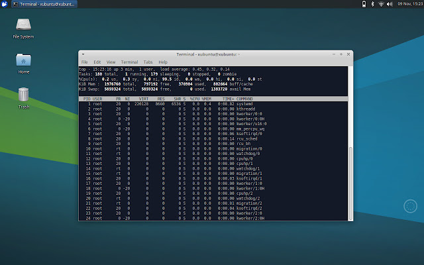The width and height of the screenshot is (424, 265).
Task: Click the %Cpu(s) summary line
Action: click(170, 79)
